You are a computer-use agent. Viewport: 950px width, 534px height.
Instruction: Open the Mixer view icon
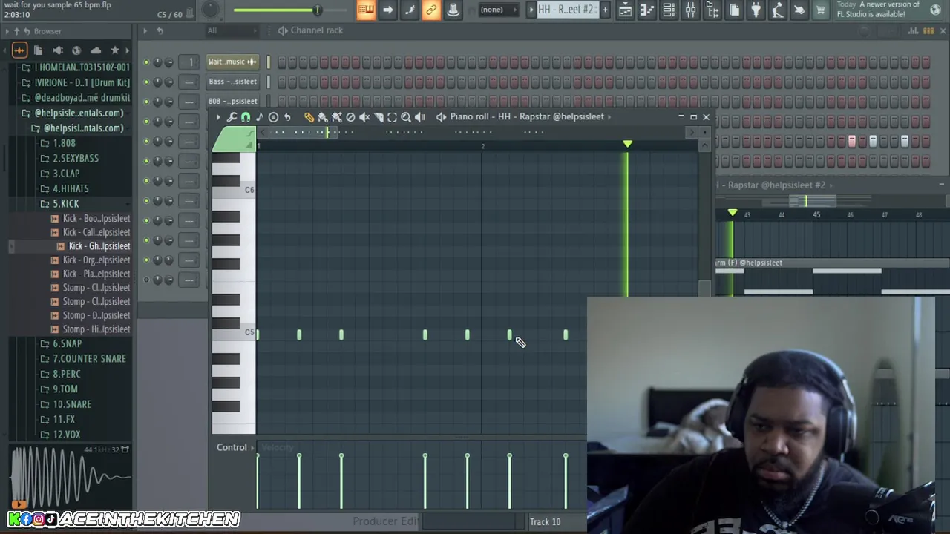coord(690,10)
